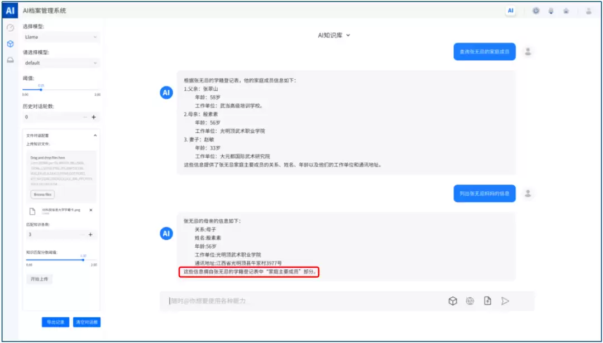
Task: Click the AI档案管理系统 title
Action: click(44, 11)
